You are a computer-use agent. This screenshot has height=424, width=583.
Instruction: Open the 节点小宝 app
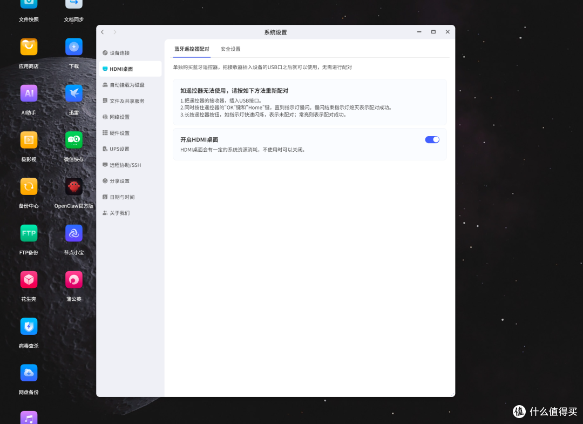click(x=73, y=233)
